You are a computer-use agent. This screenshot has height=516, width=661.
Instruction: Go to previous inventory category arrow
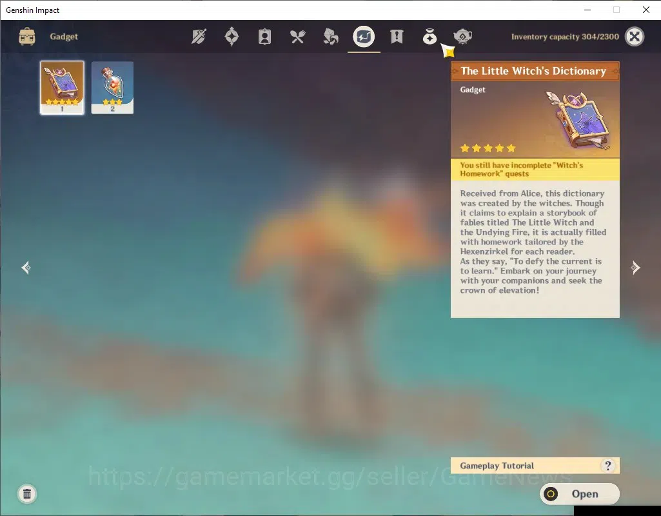pyautogui.click(x=26, y=268)
